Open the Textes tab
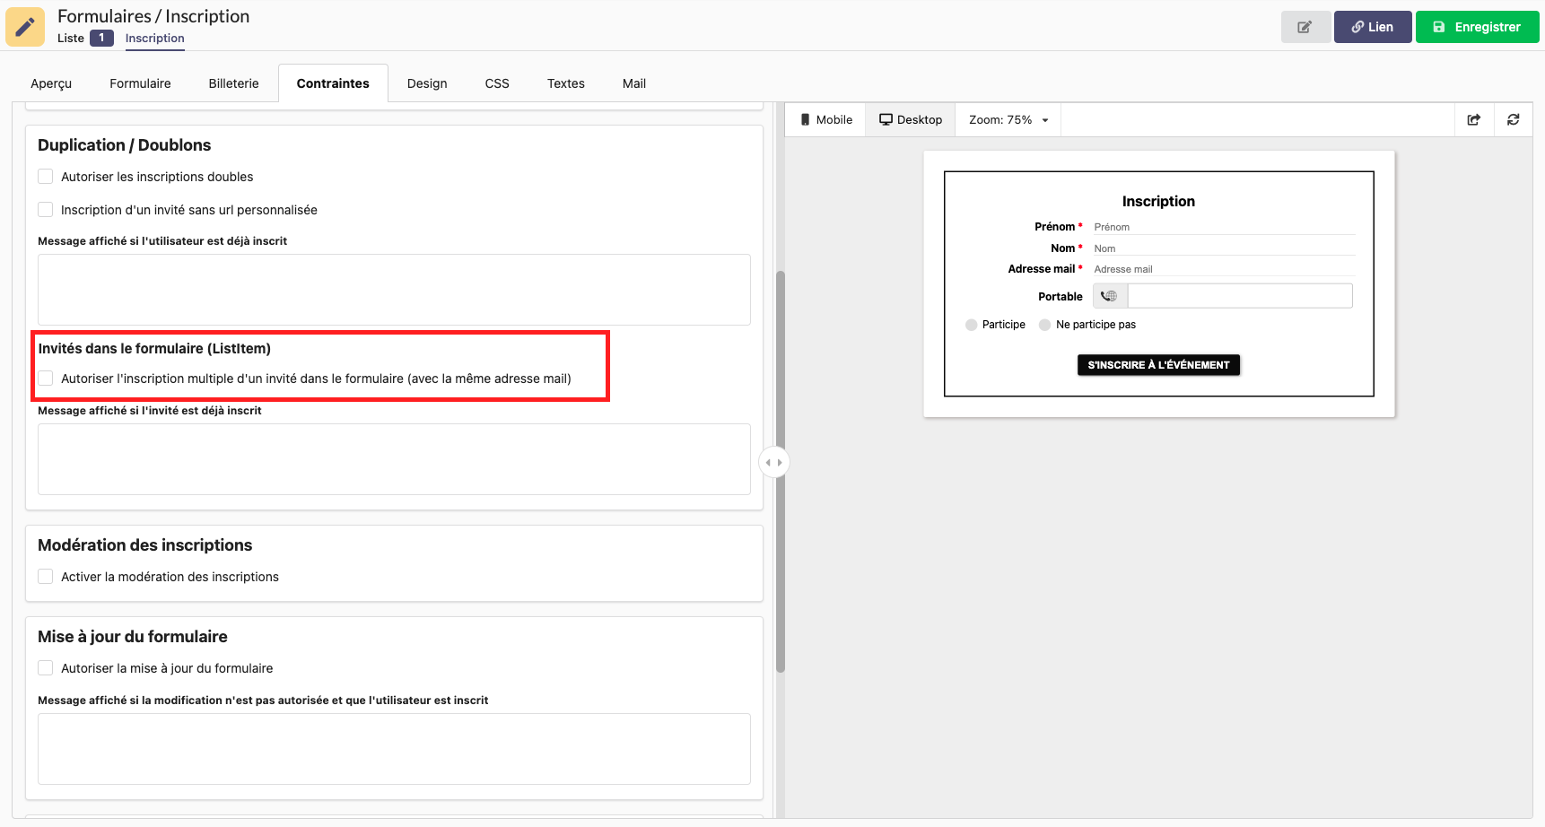Image resolution: width=1545 pixels, height=827 pixels. [x=566, y=83]
